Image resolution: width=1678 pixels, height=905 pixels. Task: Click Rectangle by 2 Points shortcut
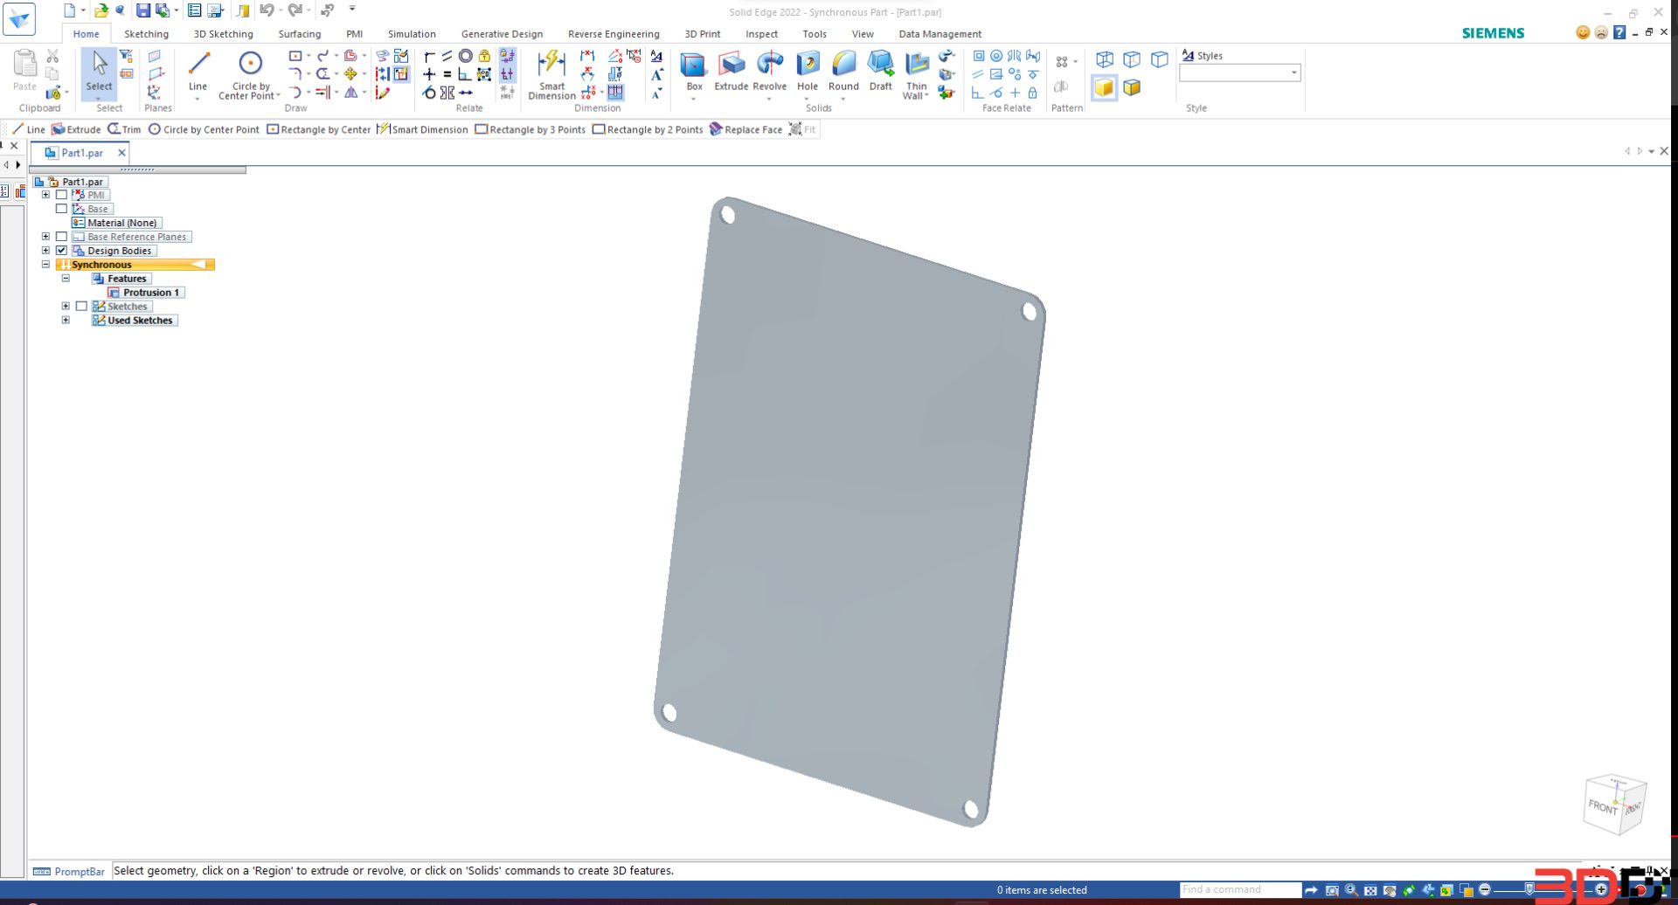(648, 129)
